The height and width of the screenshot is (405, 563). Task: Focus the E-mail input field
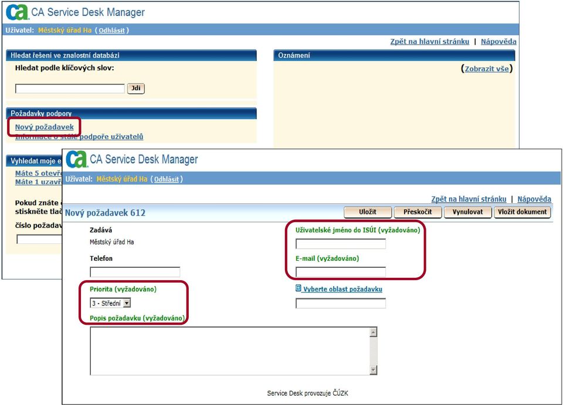341,273
